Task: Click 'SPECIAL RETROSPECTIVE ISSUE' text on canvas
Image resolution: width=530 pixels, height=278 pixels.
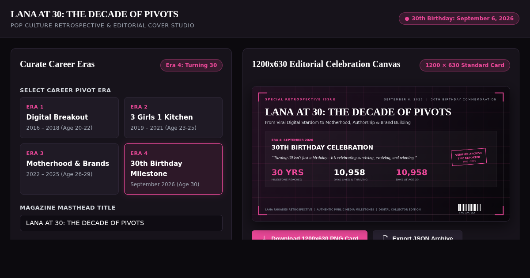Action: 300,99
